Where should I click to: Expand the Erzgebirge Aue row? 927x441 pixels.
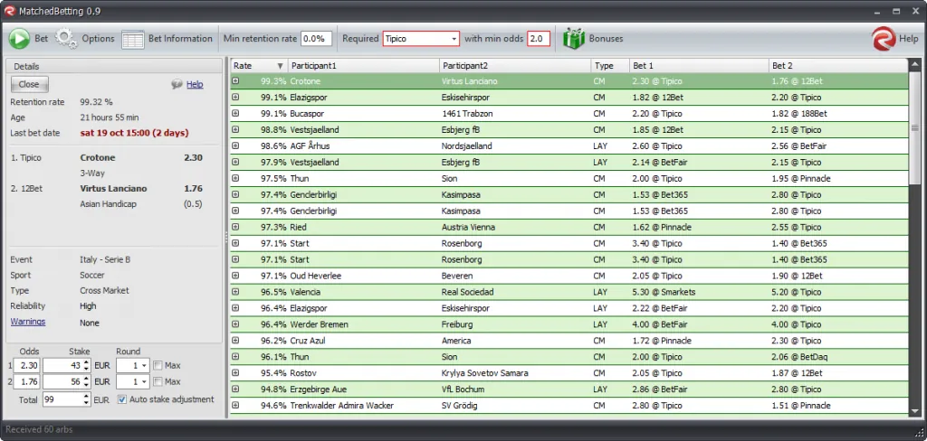click(235, 389)
